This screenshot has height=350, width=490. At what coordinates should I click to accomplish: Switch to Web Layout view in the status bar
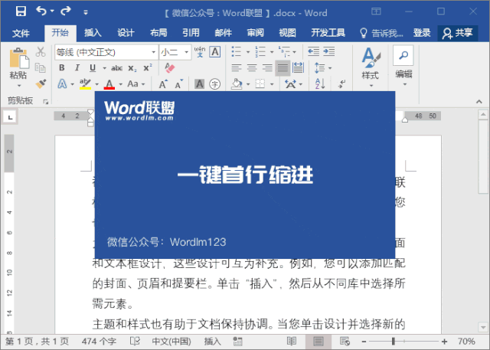pos(345,341)
